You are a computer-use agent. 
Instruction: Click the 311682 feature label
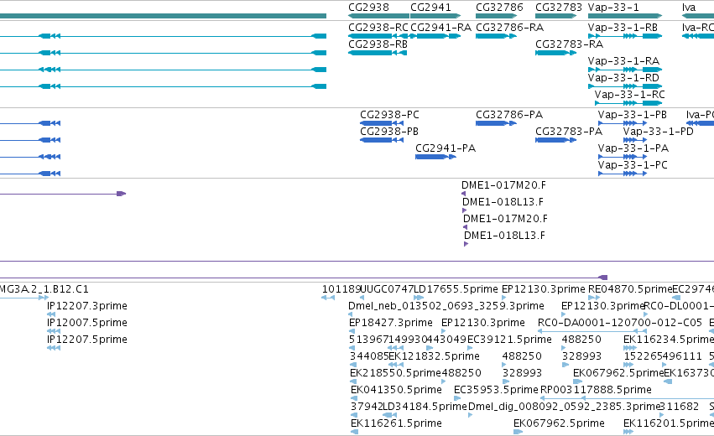(x=679, y=407)
